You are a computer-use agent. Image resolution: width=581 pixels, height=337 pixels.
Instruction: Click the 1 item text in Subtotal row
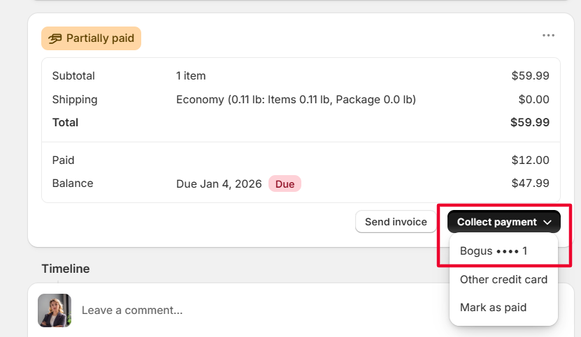(x=191, y=76)
